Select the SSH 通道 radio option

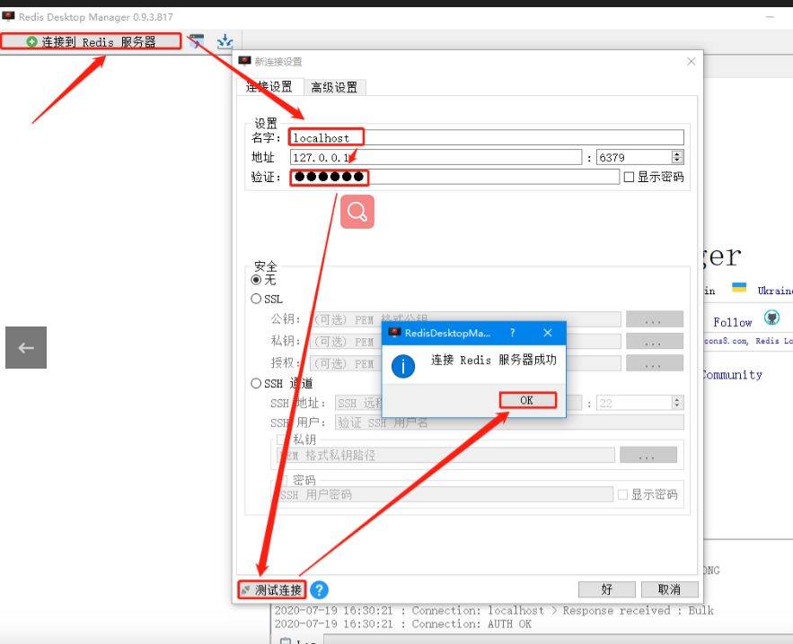(x=257, y=383)
